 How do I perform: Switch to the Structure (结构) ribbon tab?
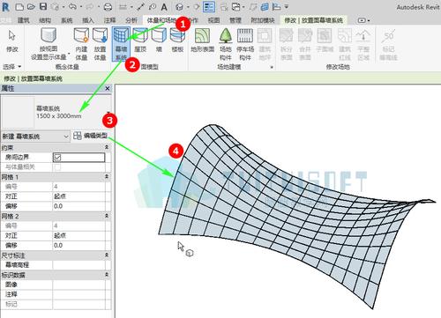click(x=45, y=20)
